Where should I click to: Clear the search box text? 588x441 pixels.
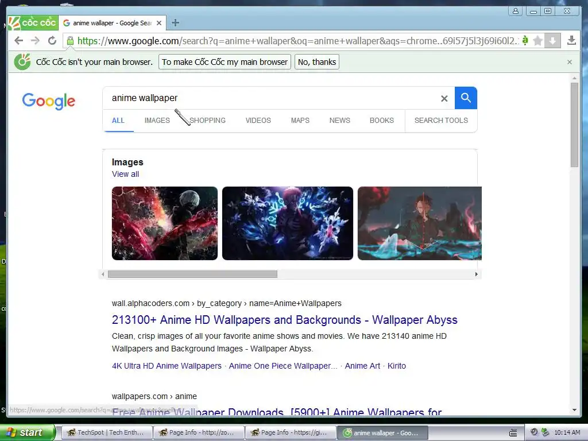(x=444, y=98)
